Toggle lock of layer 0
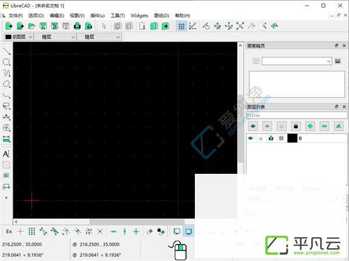 coord(261,138)
